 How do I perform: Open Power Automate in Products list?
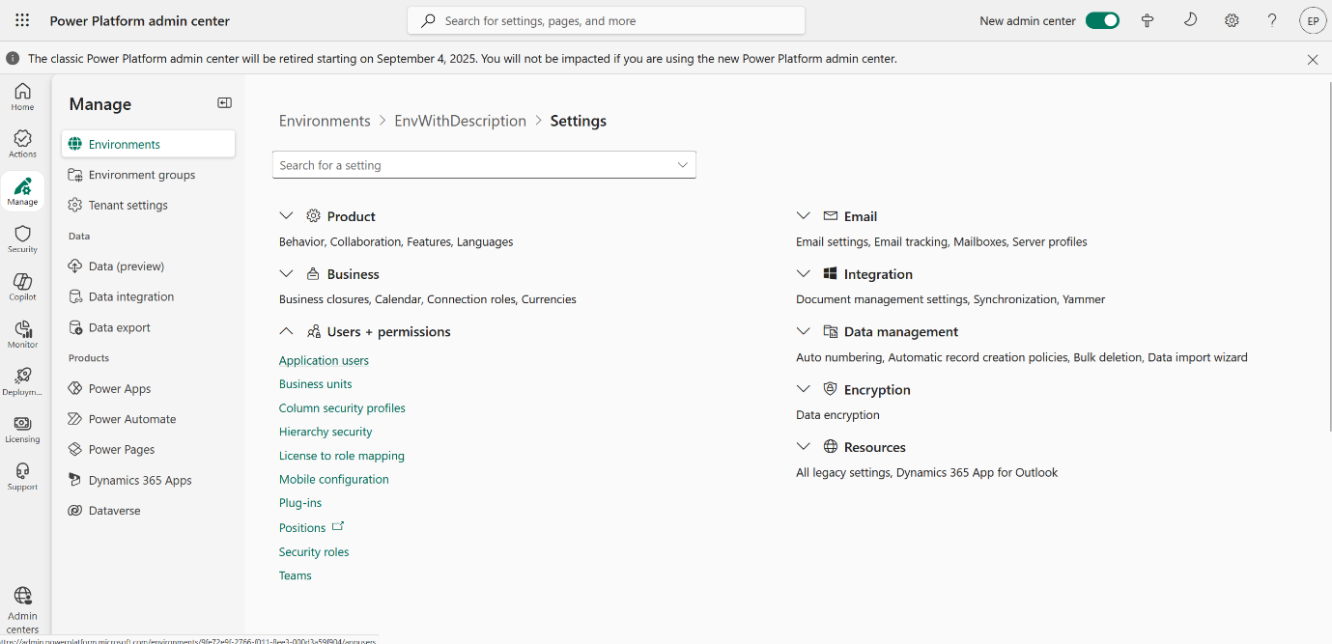tap(132, 419)
